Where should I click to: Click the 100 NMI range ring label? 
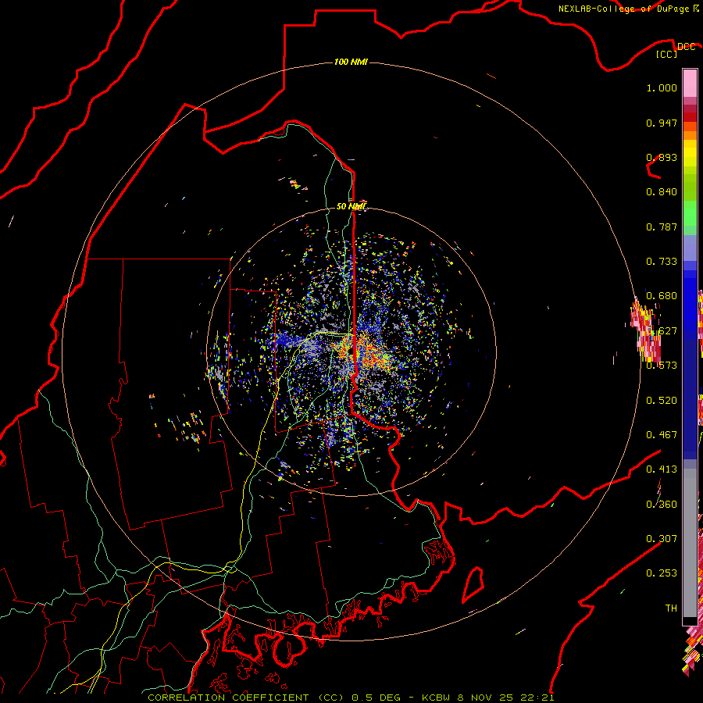(351, 62)
